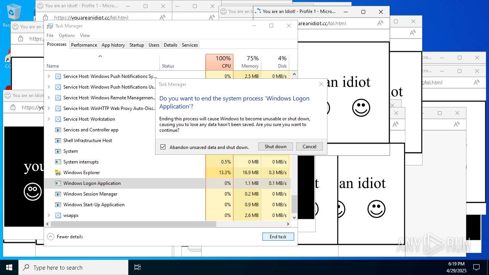This screenshot has width=489, height=275.
Task: Expand the wsappx process group
Action: tap(49, 215)
